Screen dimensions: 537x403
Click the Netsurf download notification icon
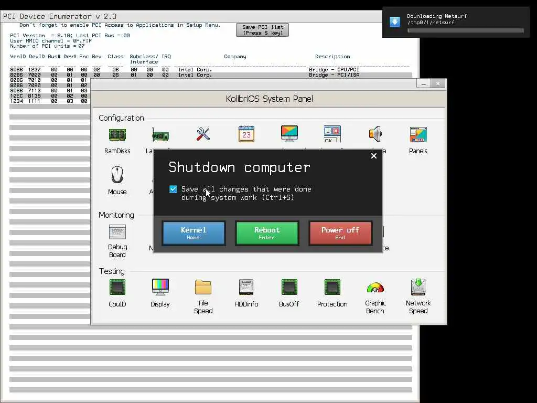tap(394, 22)
